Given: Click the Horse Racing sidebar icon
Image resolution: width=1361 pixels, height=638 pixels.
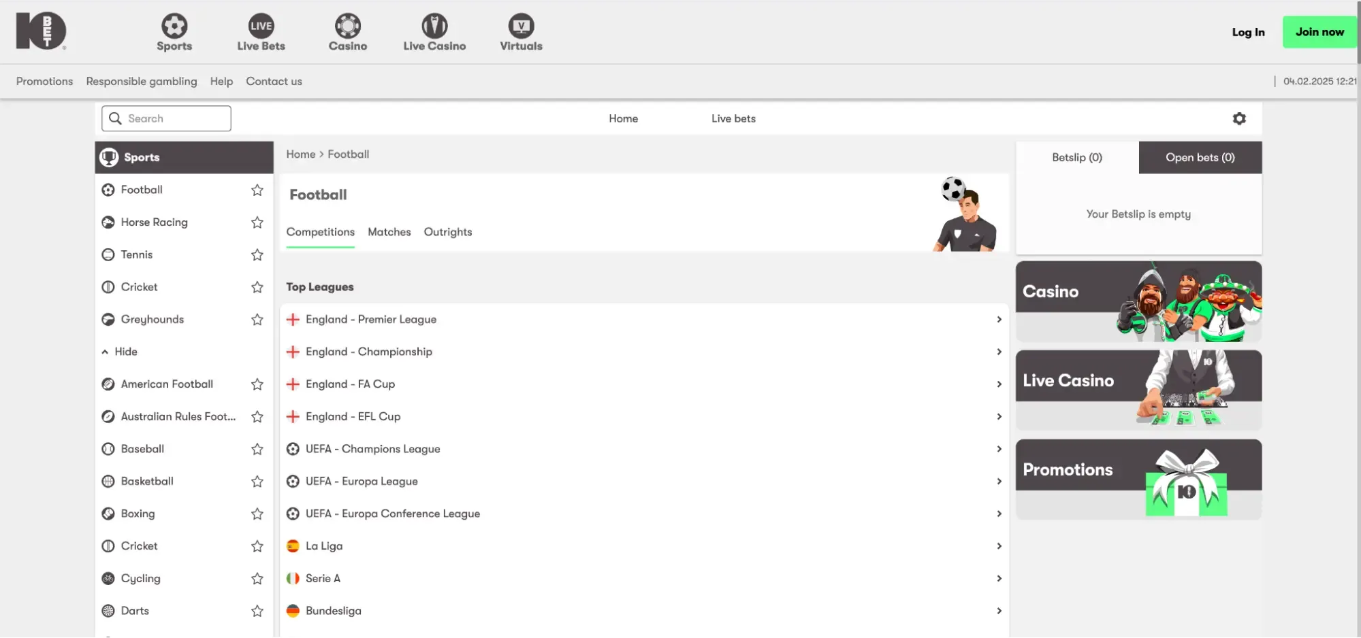Looking at the screenshot, I should [x=108, y=222].
